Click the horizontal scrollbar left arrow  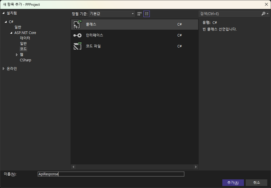pyautogui.click(x=73, y=167)
